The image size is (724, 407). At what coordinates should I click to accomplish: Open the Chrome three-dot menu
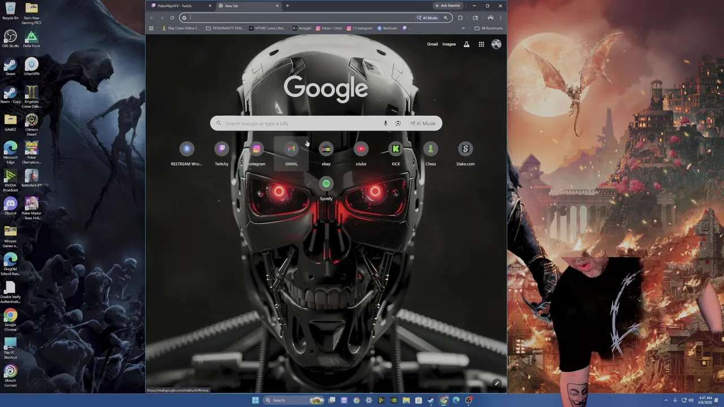pos(500,18)
